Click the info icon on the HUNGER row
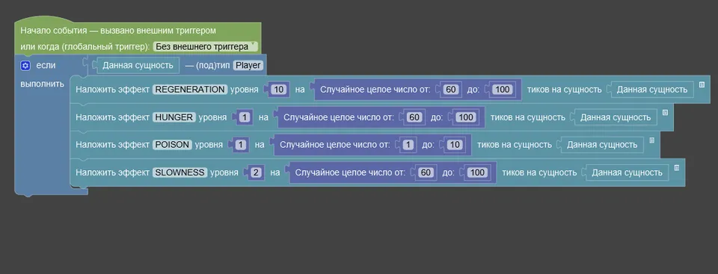The height and width of the screenshot is (274, 718). 666,113
